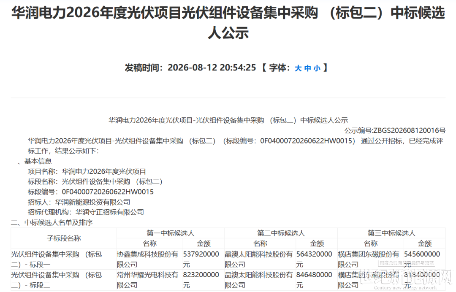This screenshot has height=292, width=456.
Task: Click the centered subtitle 华润电力2026年度光伏项目-光伏组件设备集中采购
Action: 228,120
